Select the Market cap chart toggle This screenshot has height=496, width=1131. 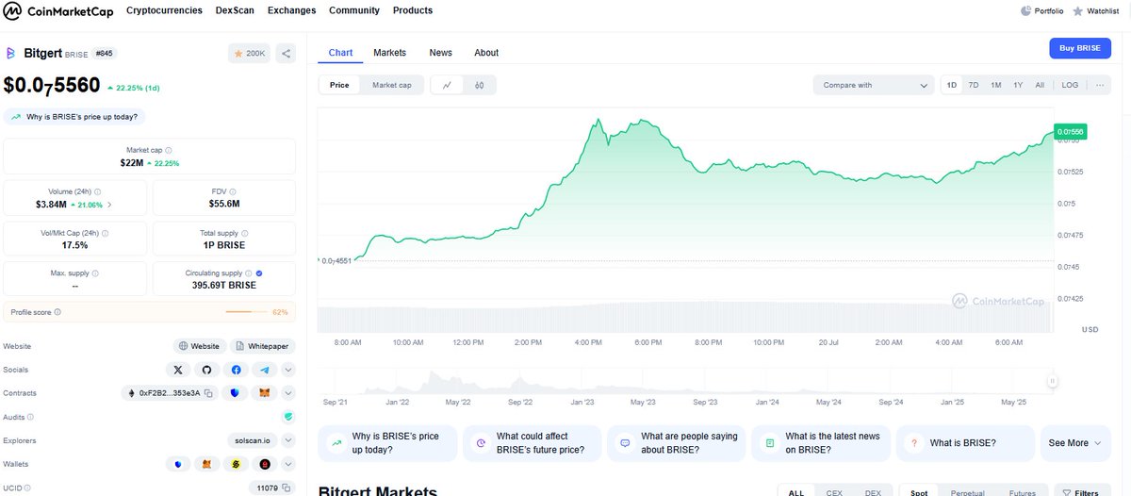(x=392, y=85)
